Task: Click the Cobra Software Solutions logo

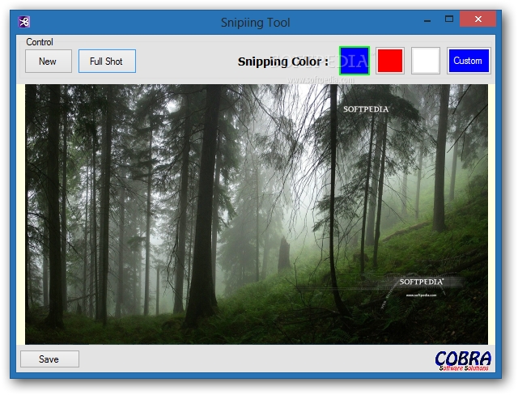Action: point(463,361)
